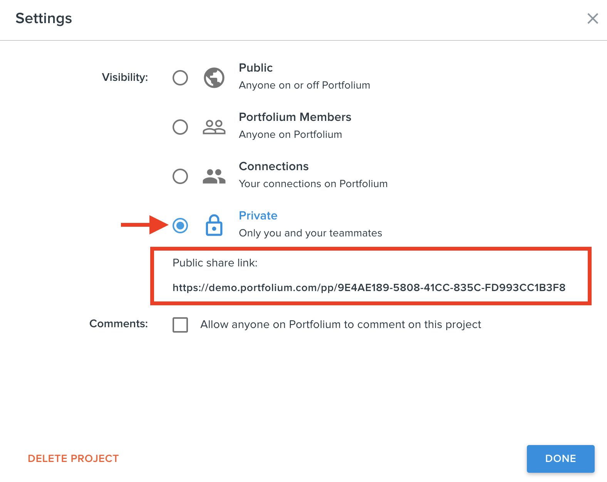Click the globe icon for Public

pyautogui.click(x=214, y=78)
